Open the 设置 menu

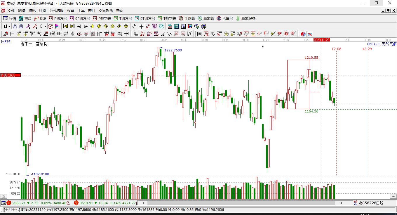tap(71, 11)
